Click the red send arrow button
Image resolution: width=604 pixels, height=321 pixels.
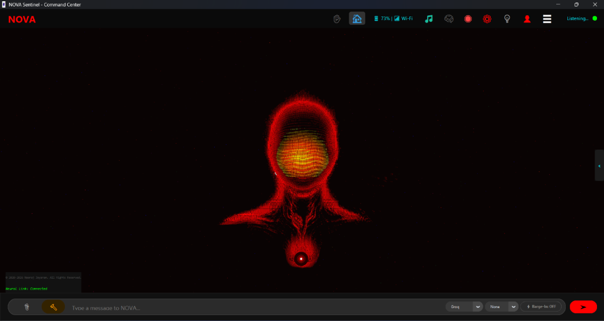(583, 307)
